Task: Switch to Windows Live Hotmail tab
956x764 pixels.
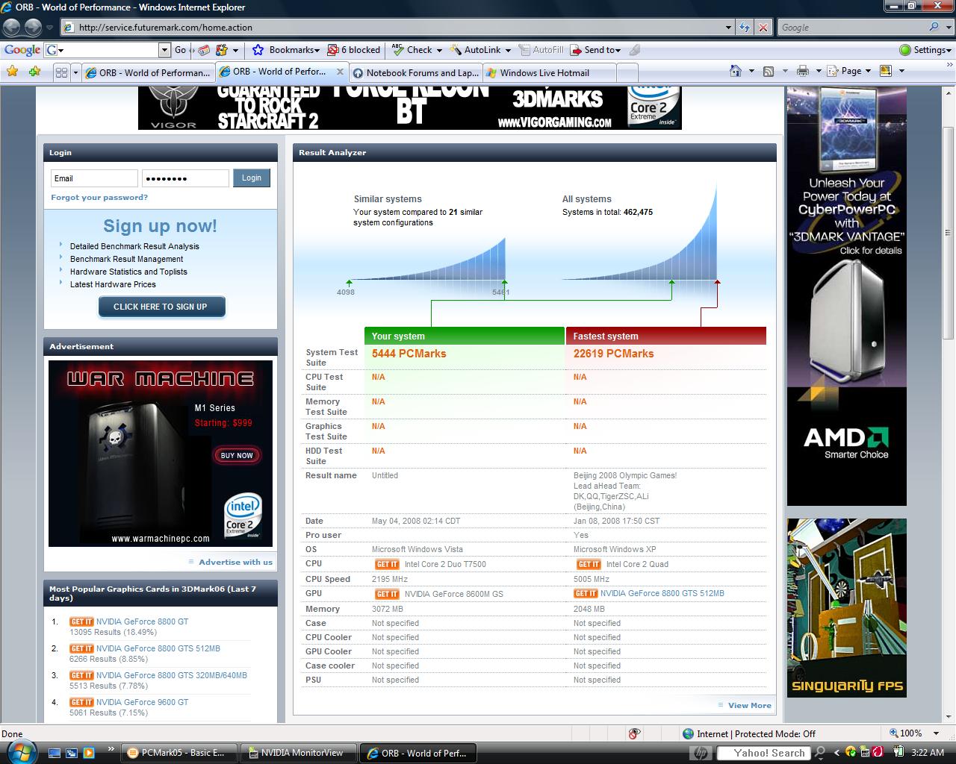Action: [549, 72]
